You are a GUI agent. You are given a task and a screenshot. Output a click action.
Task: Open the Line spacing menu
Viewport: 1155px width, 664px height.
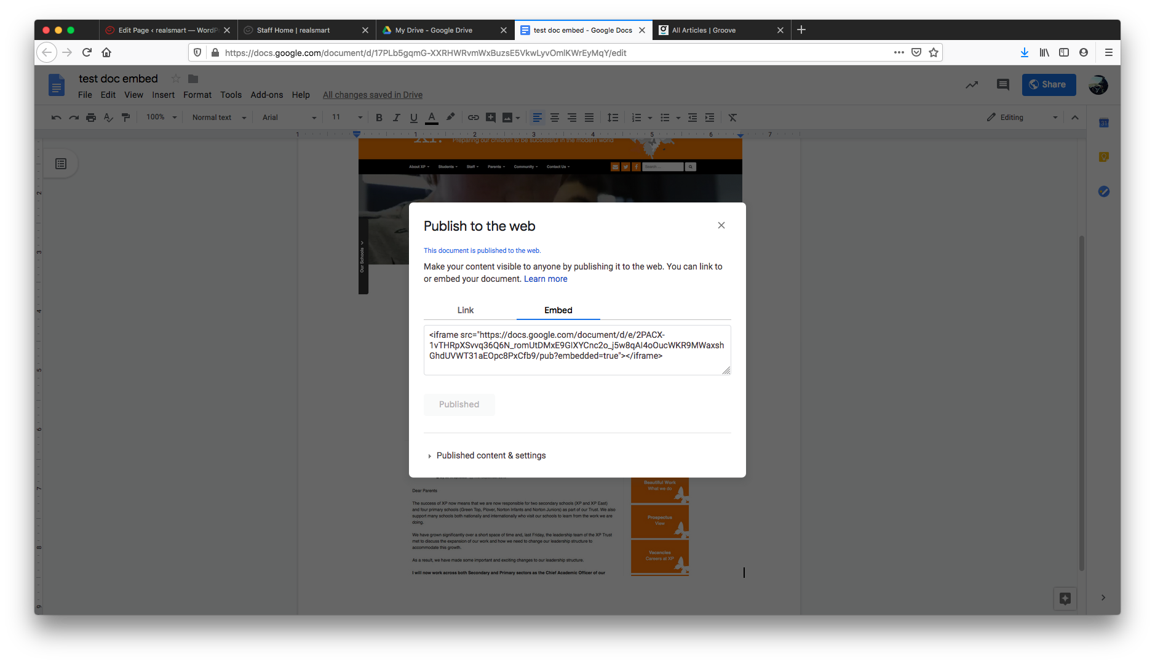point(613,118)
